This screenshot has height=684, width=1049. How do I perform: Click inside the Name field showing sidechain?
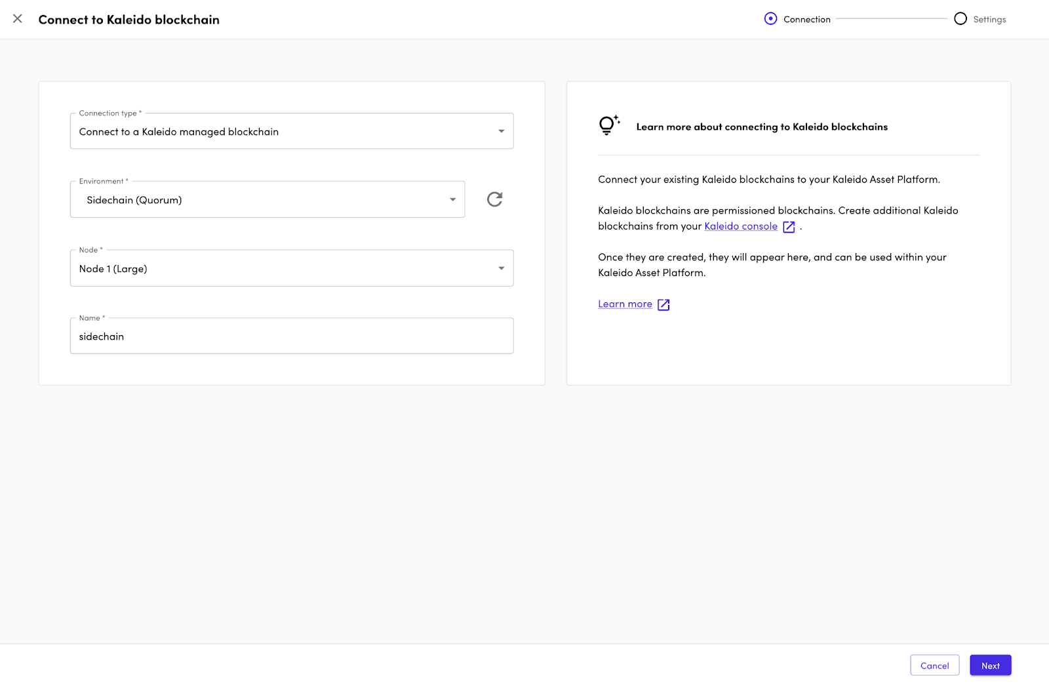point(292,336)
